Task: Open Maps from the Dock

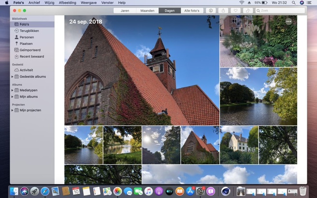Action: (x=107, y=191)
